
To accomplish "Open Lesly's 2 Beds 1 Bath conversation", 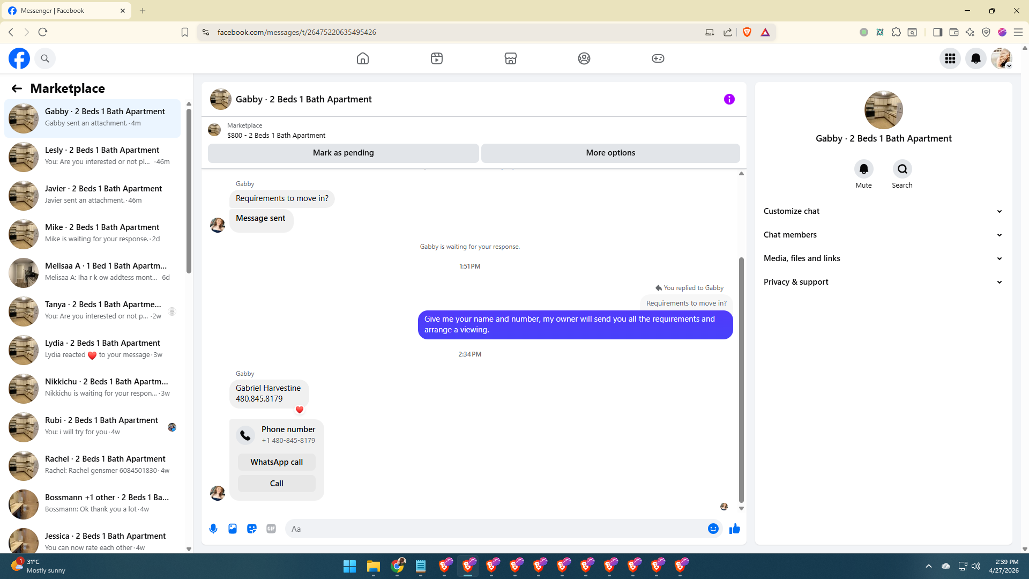I will tap(92, 157).
